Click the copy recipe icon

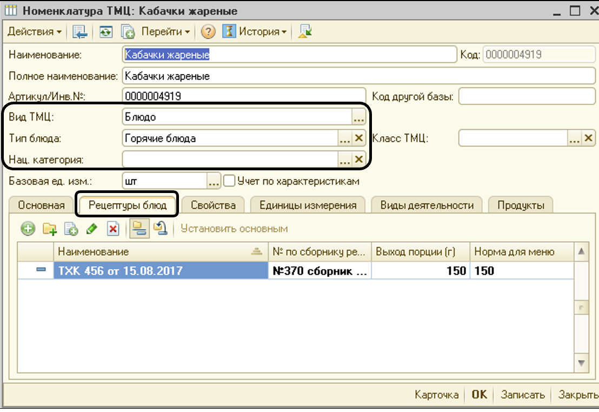[x=71, y=229]
